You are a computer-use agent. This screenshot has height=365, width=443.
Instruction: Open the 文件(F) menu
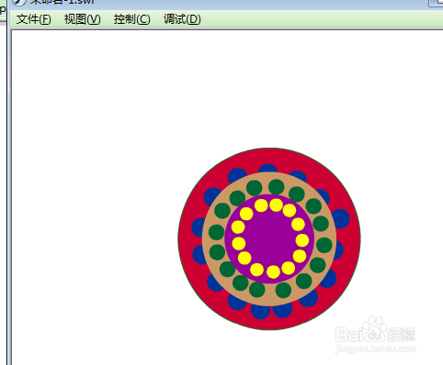point(34,19)
